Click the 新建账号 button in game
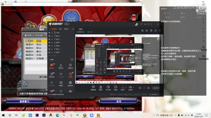Viewport: 211px width, 118px height. (25, 101)
